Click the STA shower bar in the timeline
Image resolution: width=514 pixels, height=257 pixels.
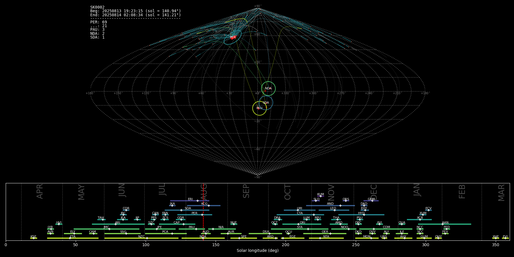(x=300, y=229)
